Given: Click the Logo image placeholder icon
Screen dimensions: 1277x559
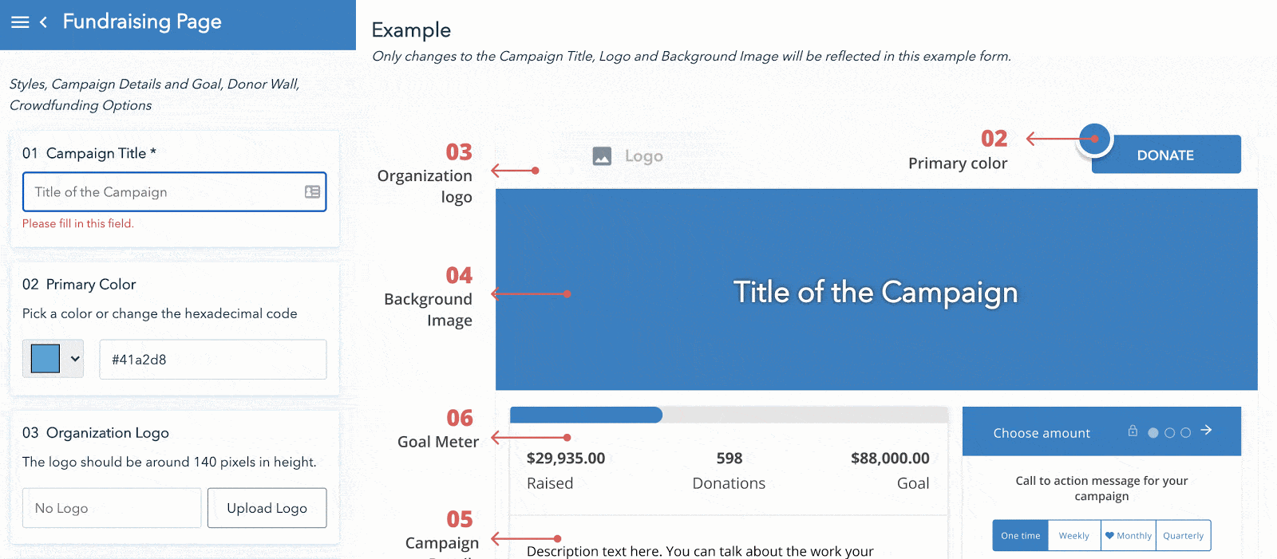Looking at the screenshot, I should point(602,156).
